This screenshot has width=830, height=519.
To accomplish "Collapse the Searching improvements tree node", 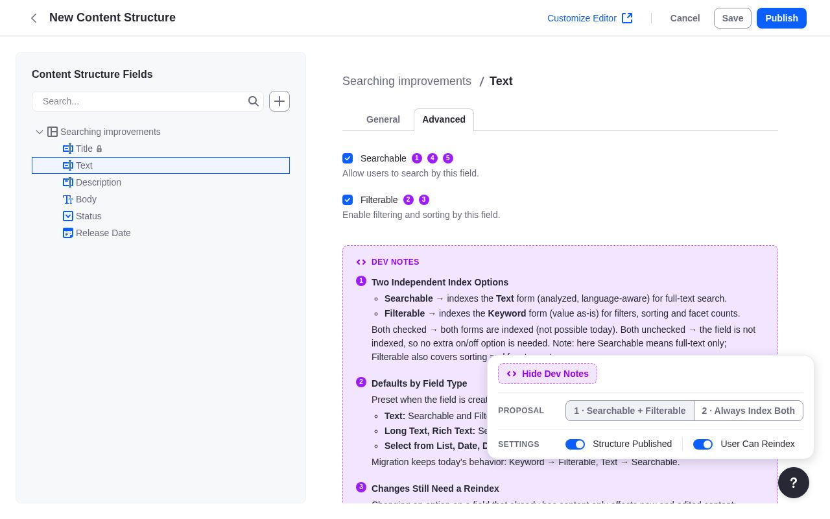I will [40, 132].
